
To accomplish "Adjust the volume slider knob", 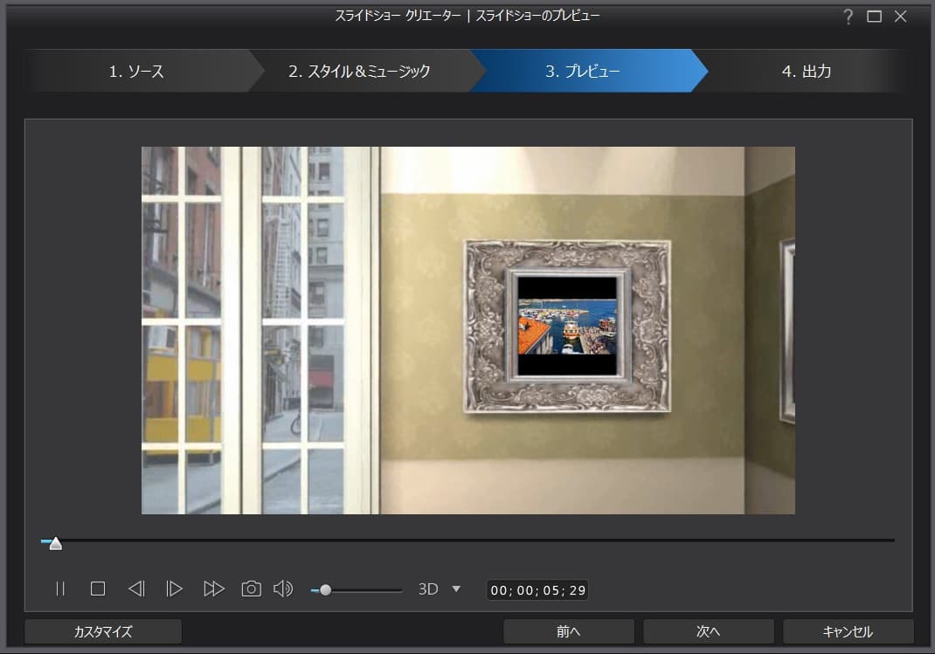I will click(x=325, y=590).
